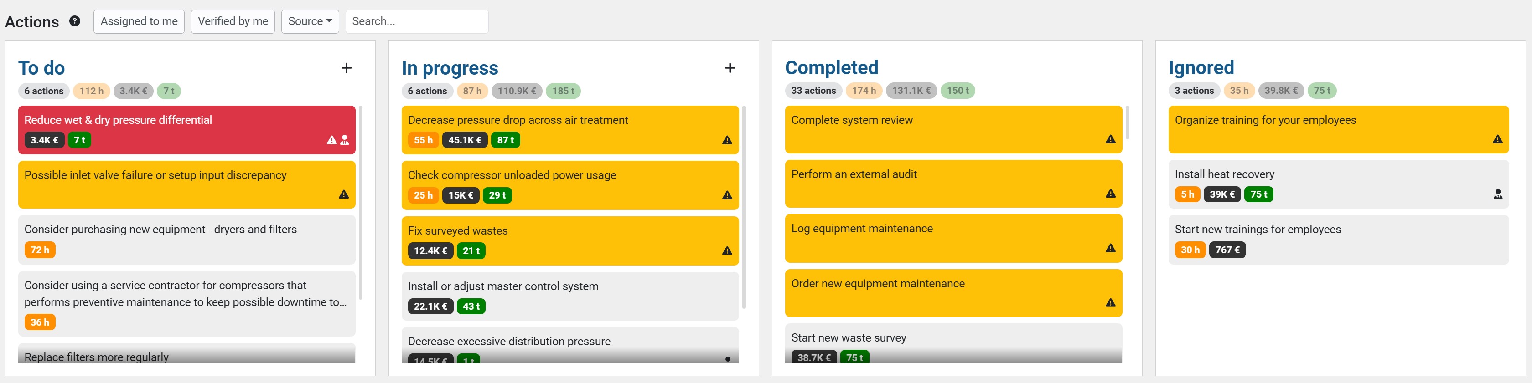Screen dimensions: 1532x383
Task: Toggle the Verified by me filter
Action: 233,21
